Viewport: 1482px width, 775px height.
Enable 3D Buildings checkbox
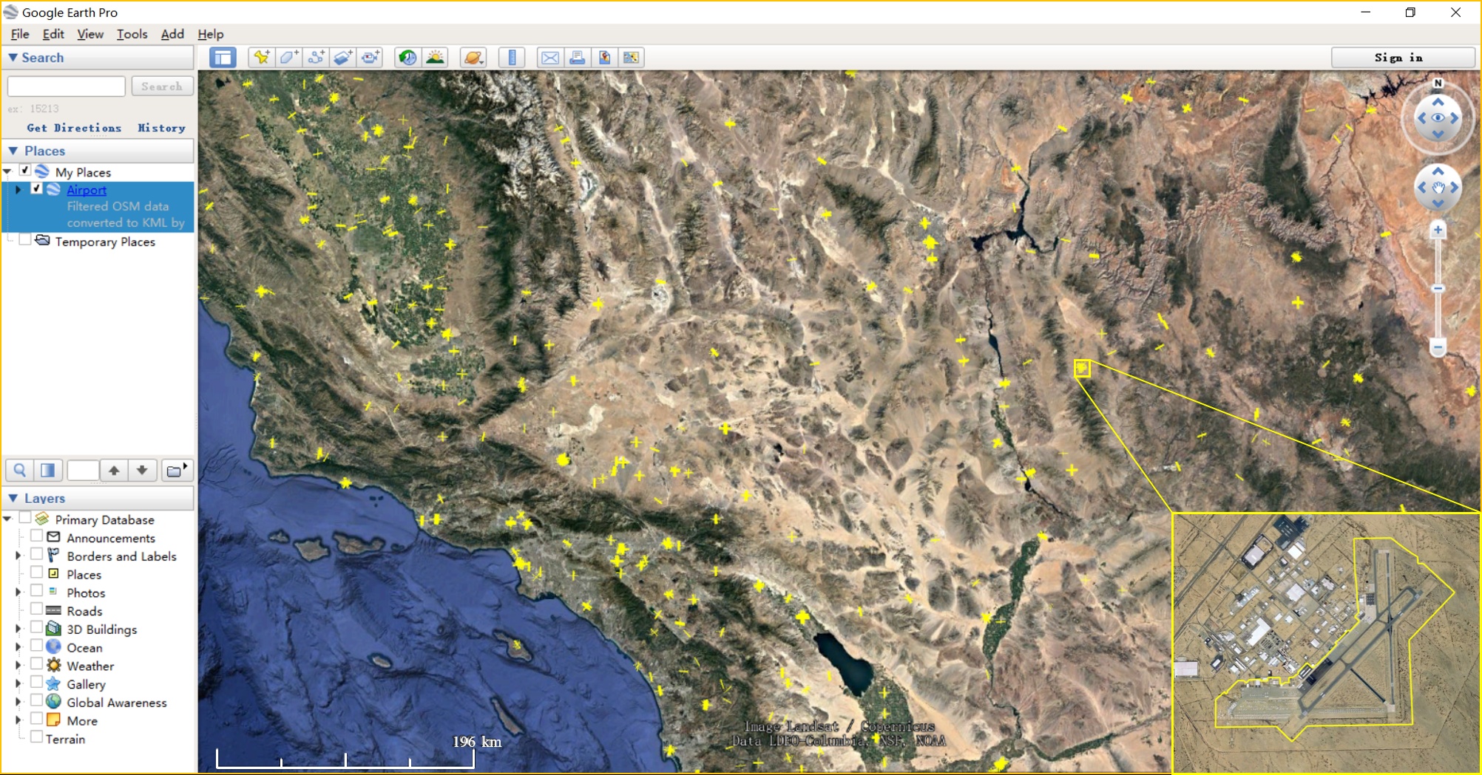pos(36,628)
